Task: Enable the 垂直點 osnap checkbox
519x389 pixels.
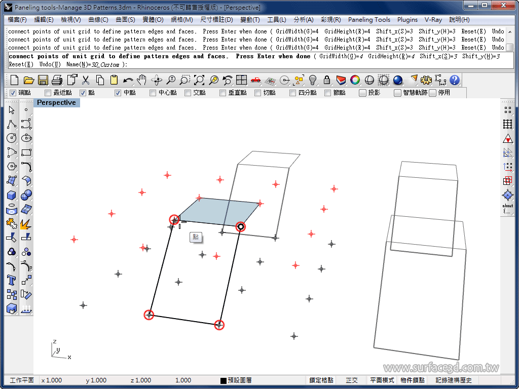Action: (223, 93)
